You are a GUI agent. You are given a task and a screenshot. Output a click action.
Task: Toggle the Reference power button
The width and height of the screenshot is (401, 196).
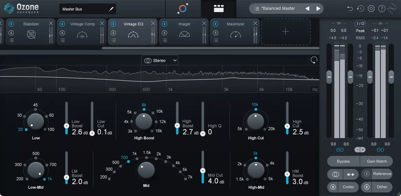pos(367,174)
